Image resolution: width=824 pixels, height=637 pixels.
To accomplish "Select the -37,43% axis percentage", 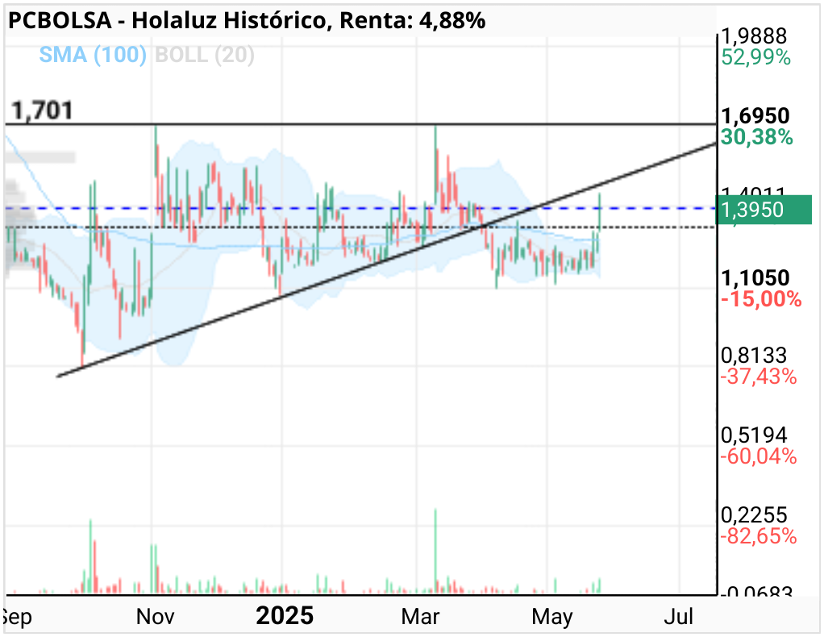I will point(759,377).
